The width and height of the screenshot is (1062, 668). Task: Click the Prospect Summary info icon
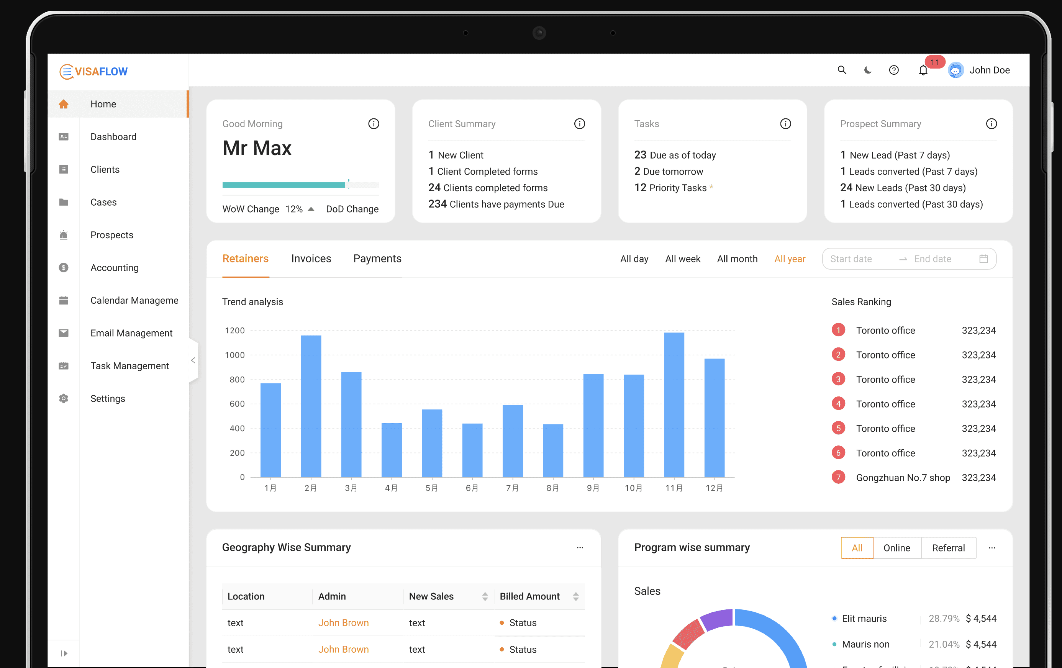[991, 124]
